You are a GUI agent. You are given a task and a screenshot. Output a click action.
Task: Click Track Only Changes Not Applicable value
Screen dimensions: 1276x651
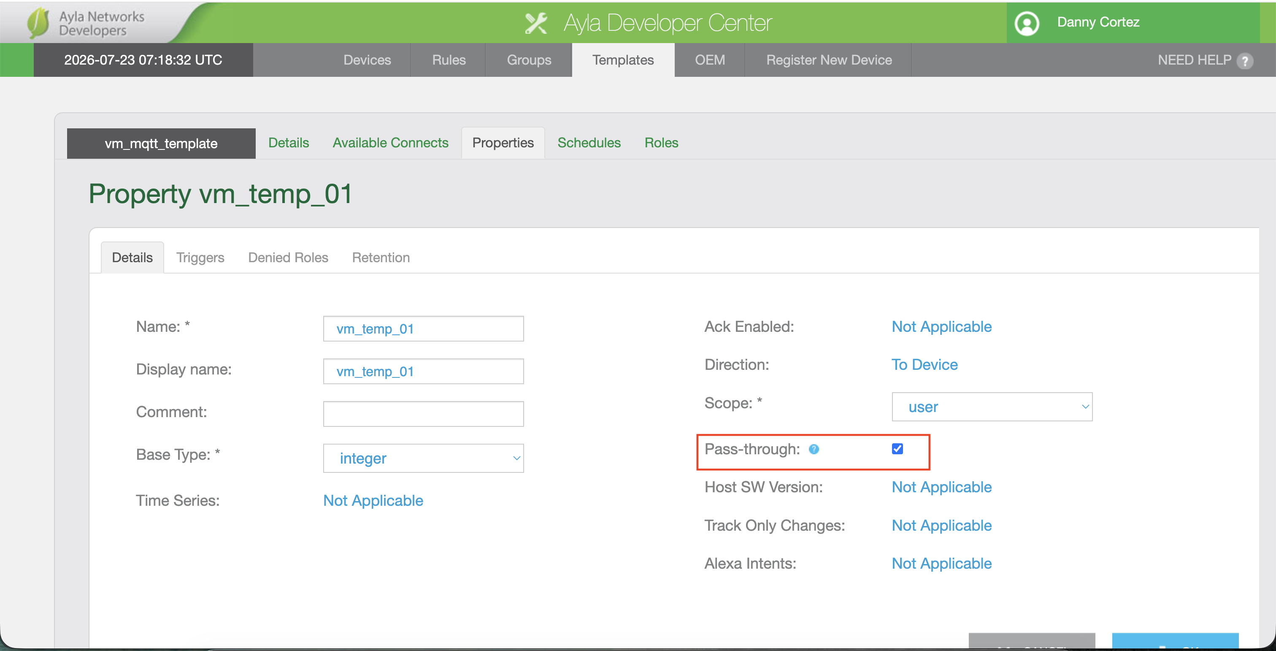pos(942,526)
